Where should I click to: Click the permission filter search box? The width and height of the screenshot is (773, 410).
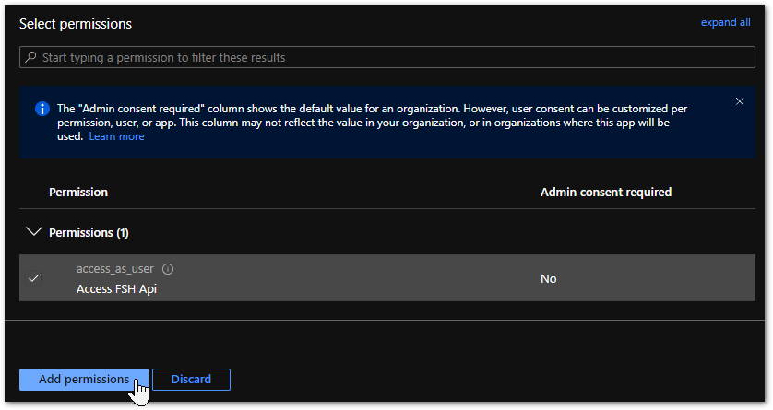click(x=387, y=57)
